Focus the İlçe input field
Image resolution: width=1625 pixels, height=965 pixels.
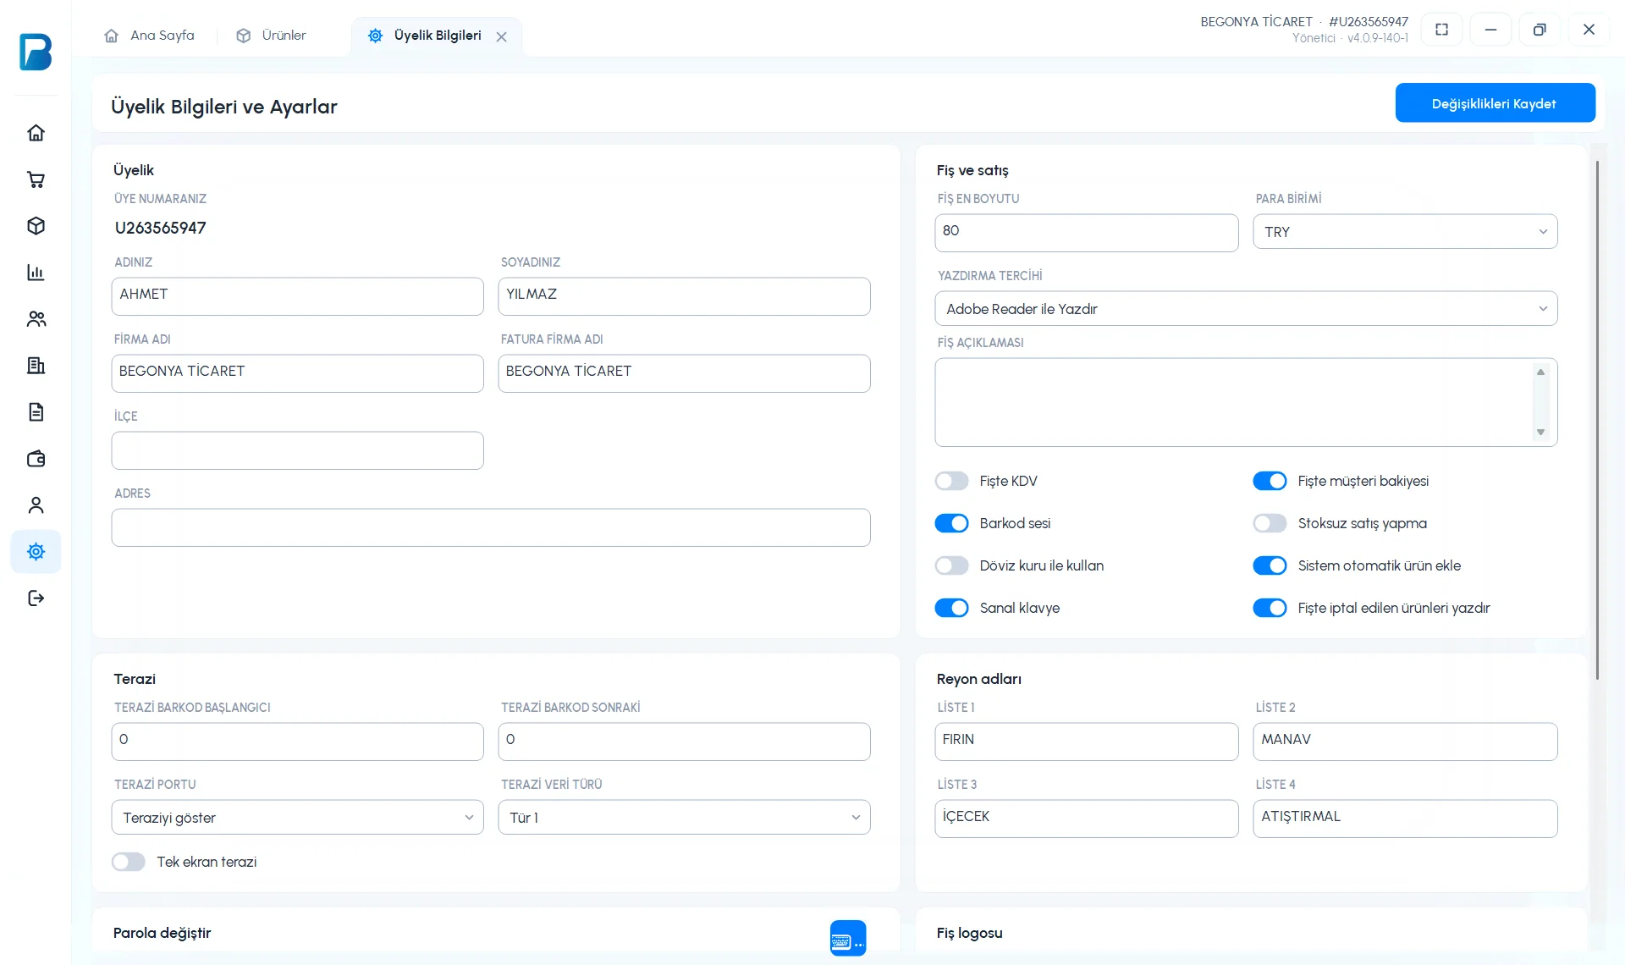click(x=298, y=451)
